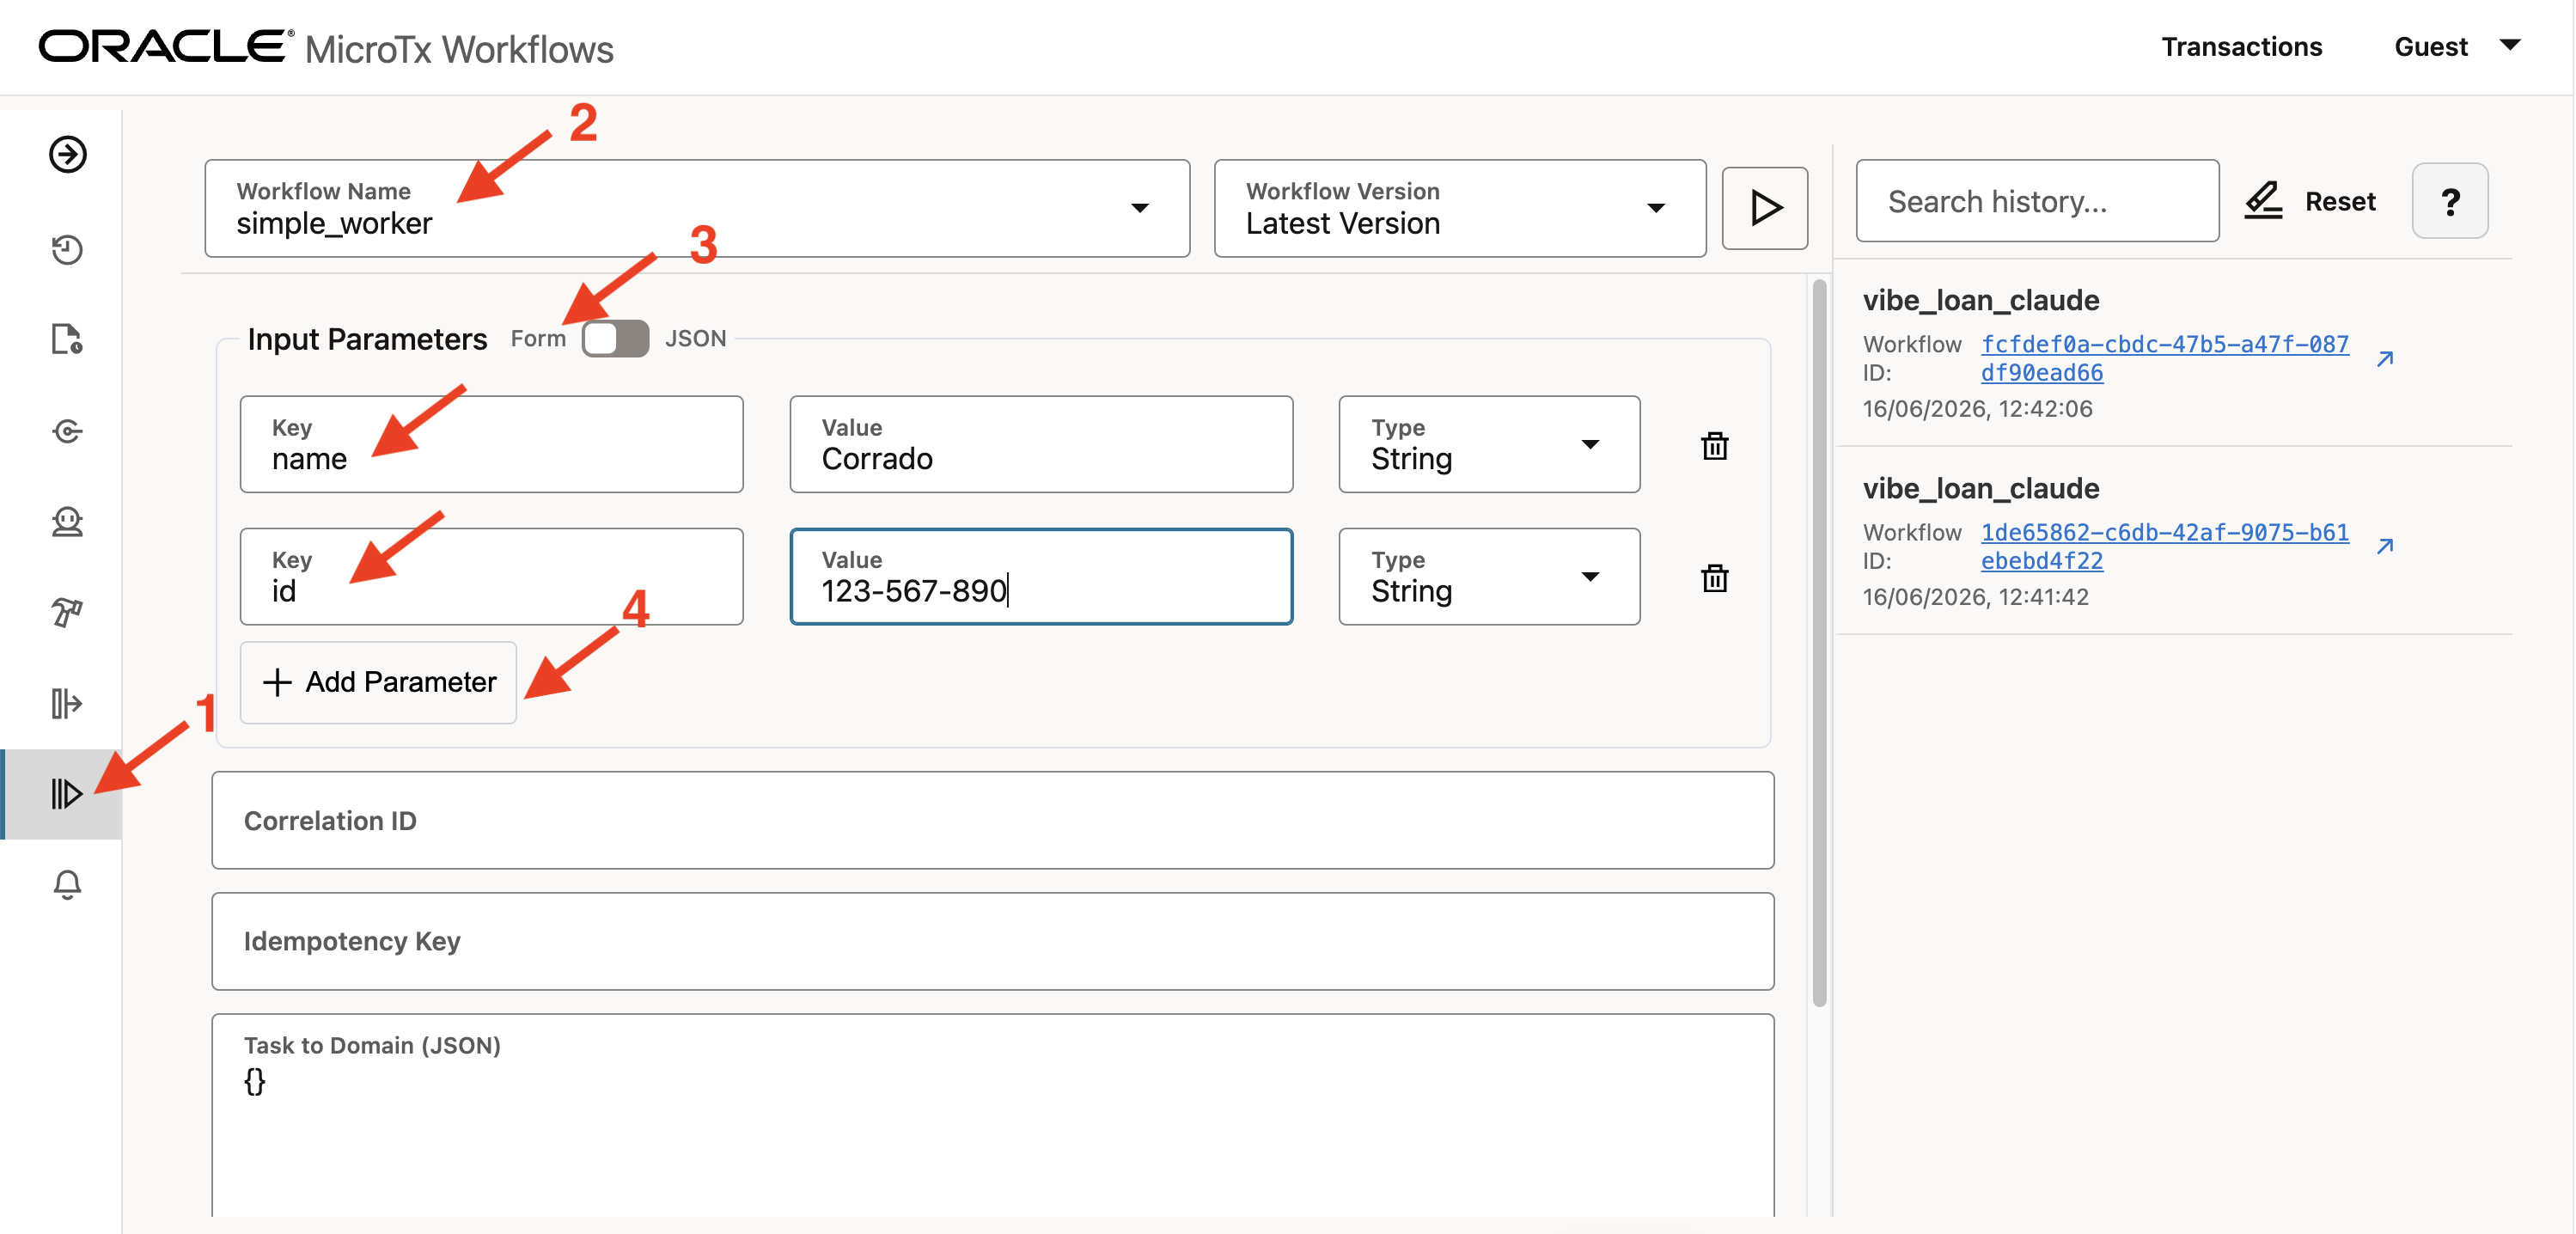Open second vibe_loan_claude workflow external arrow
Screen dimensions: 2576x1234
(x=2384, y=546)
